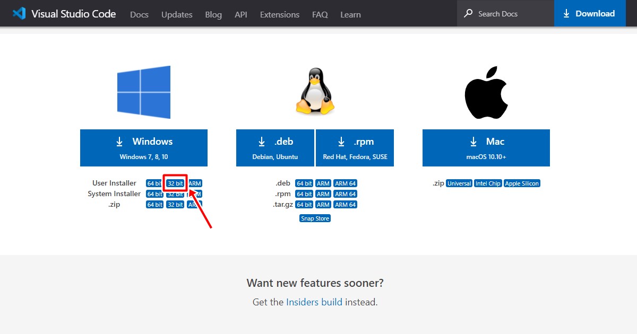Download the .rpm Red Hat, Fedora package

point(355,148)
